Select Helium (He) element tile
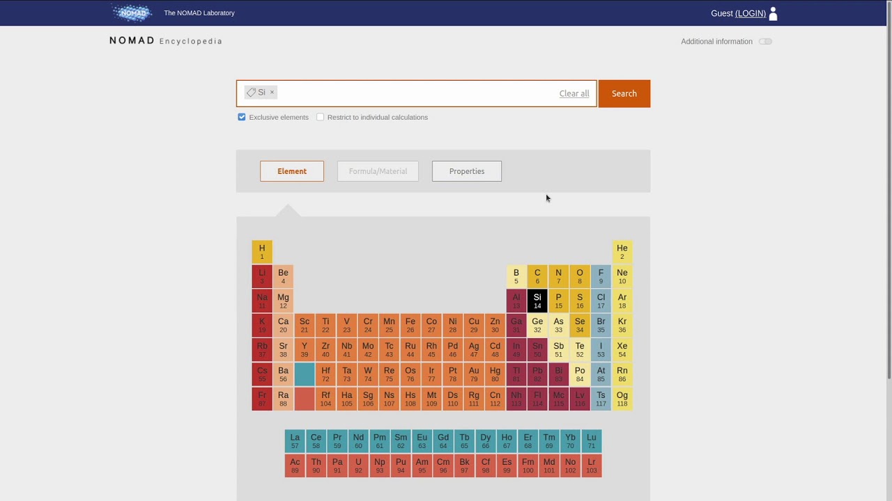Screen dimensions: 892x501 click(x=622, y=252)
